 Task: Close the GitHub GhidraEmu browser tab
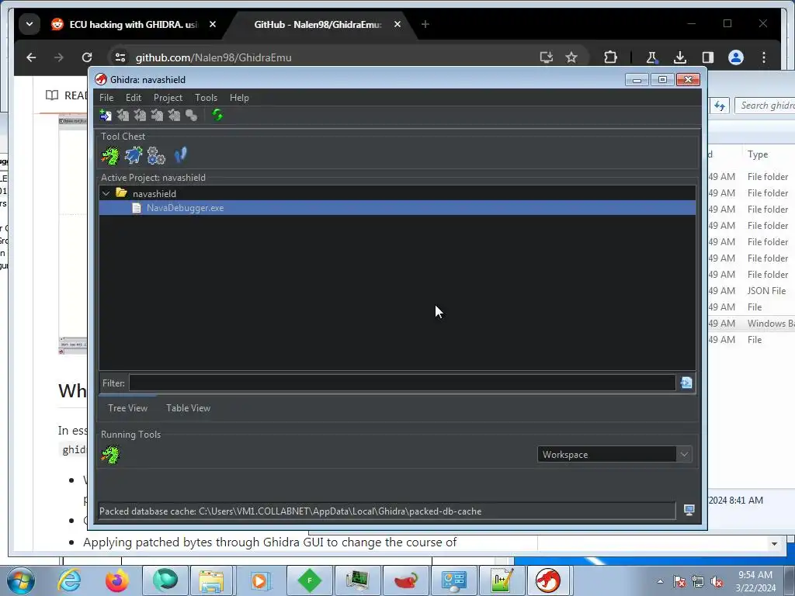(x=397, y=24)
